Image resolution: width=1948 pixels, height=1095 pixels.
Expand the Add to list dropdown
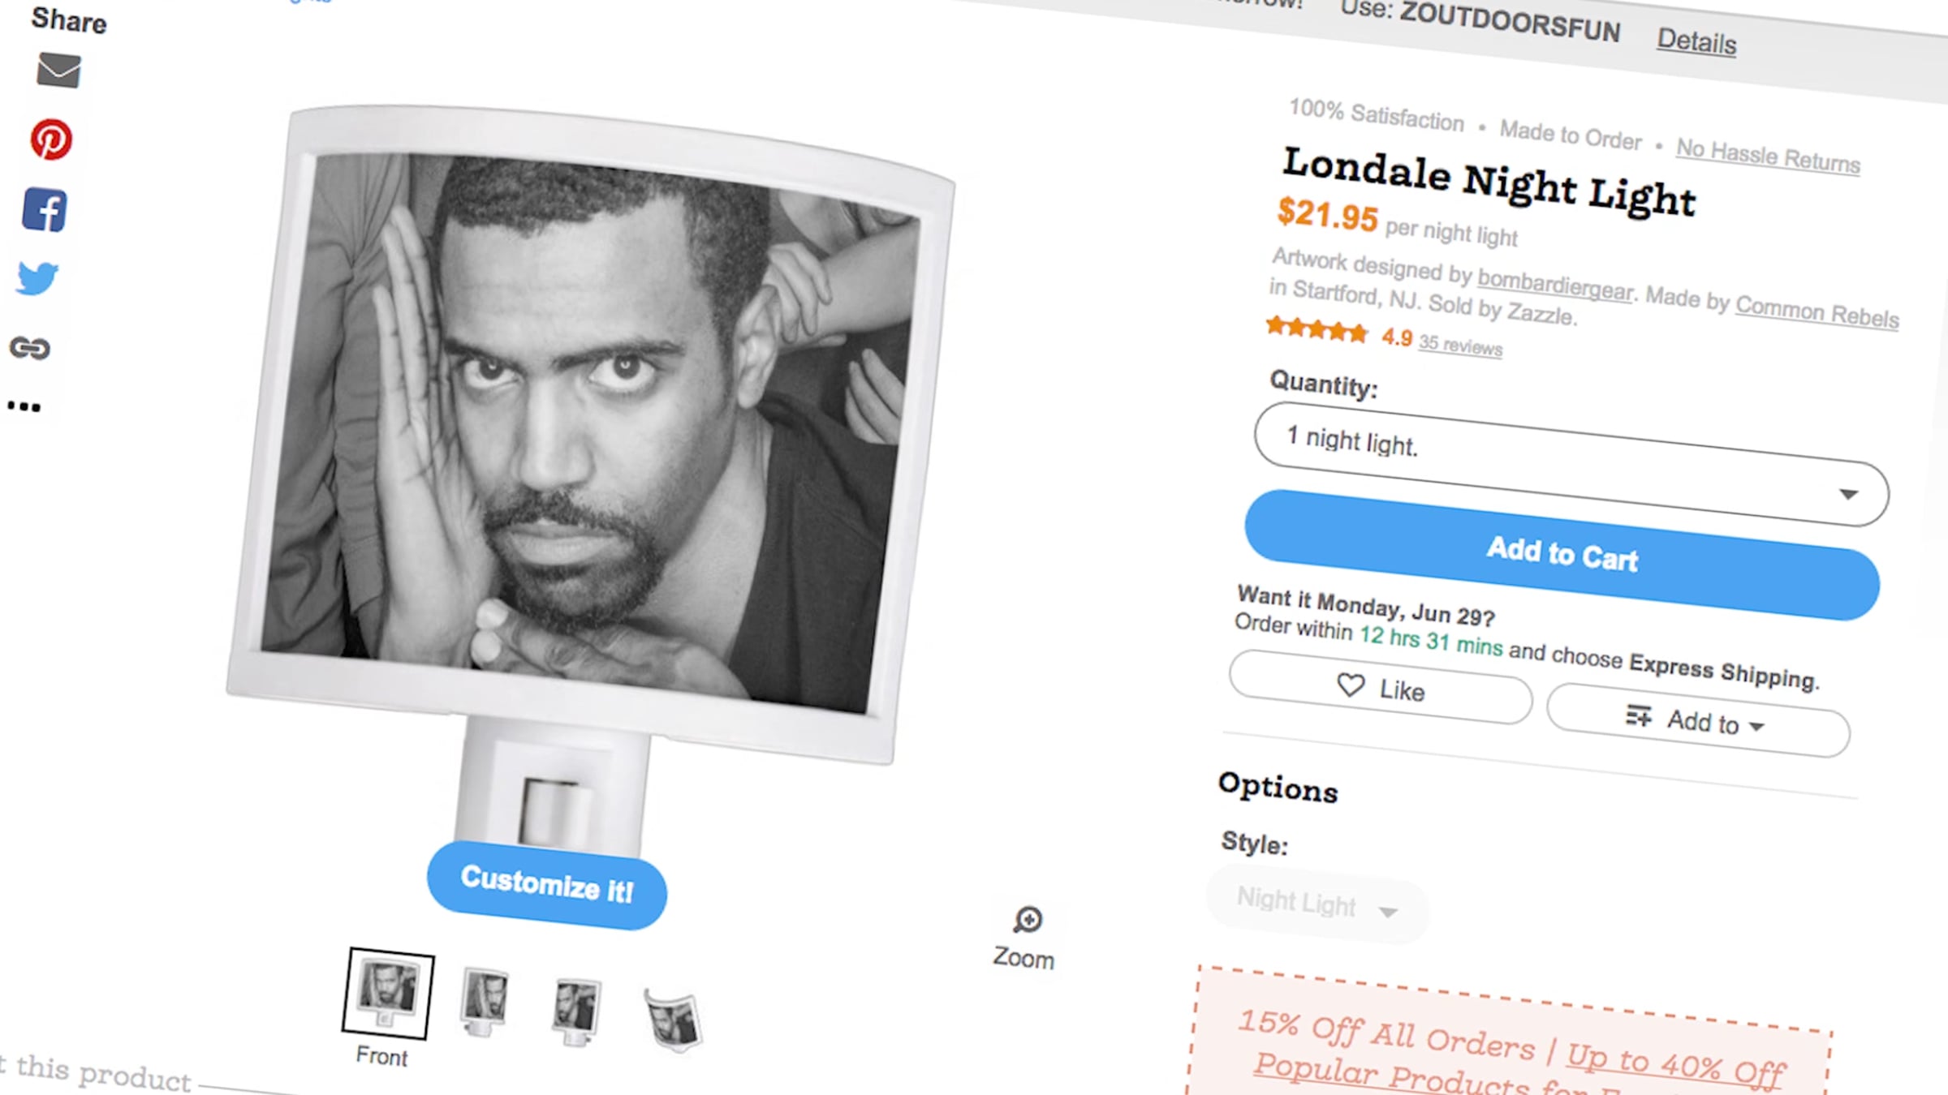[1697, 720]
